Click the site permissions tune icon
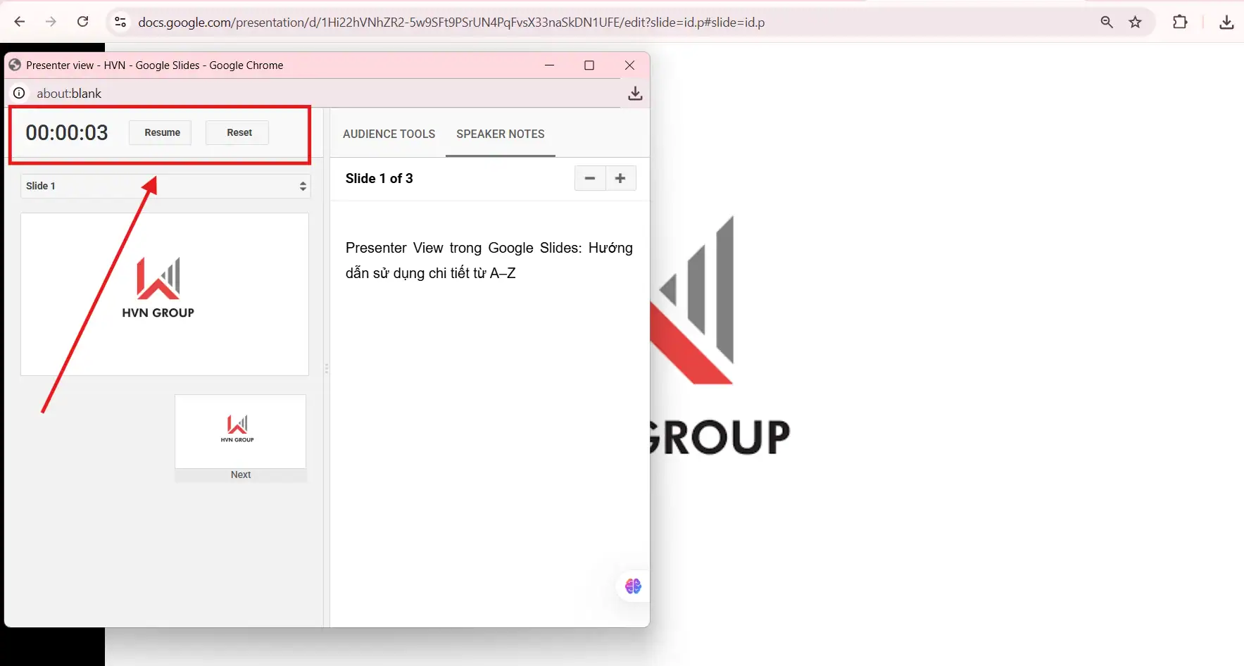1244x666 pixels. pos(120,22)
